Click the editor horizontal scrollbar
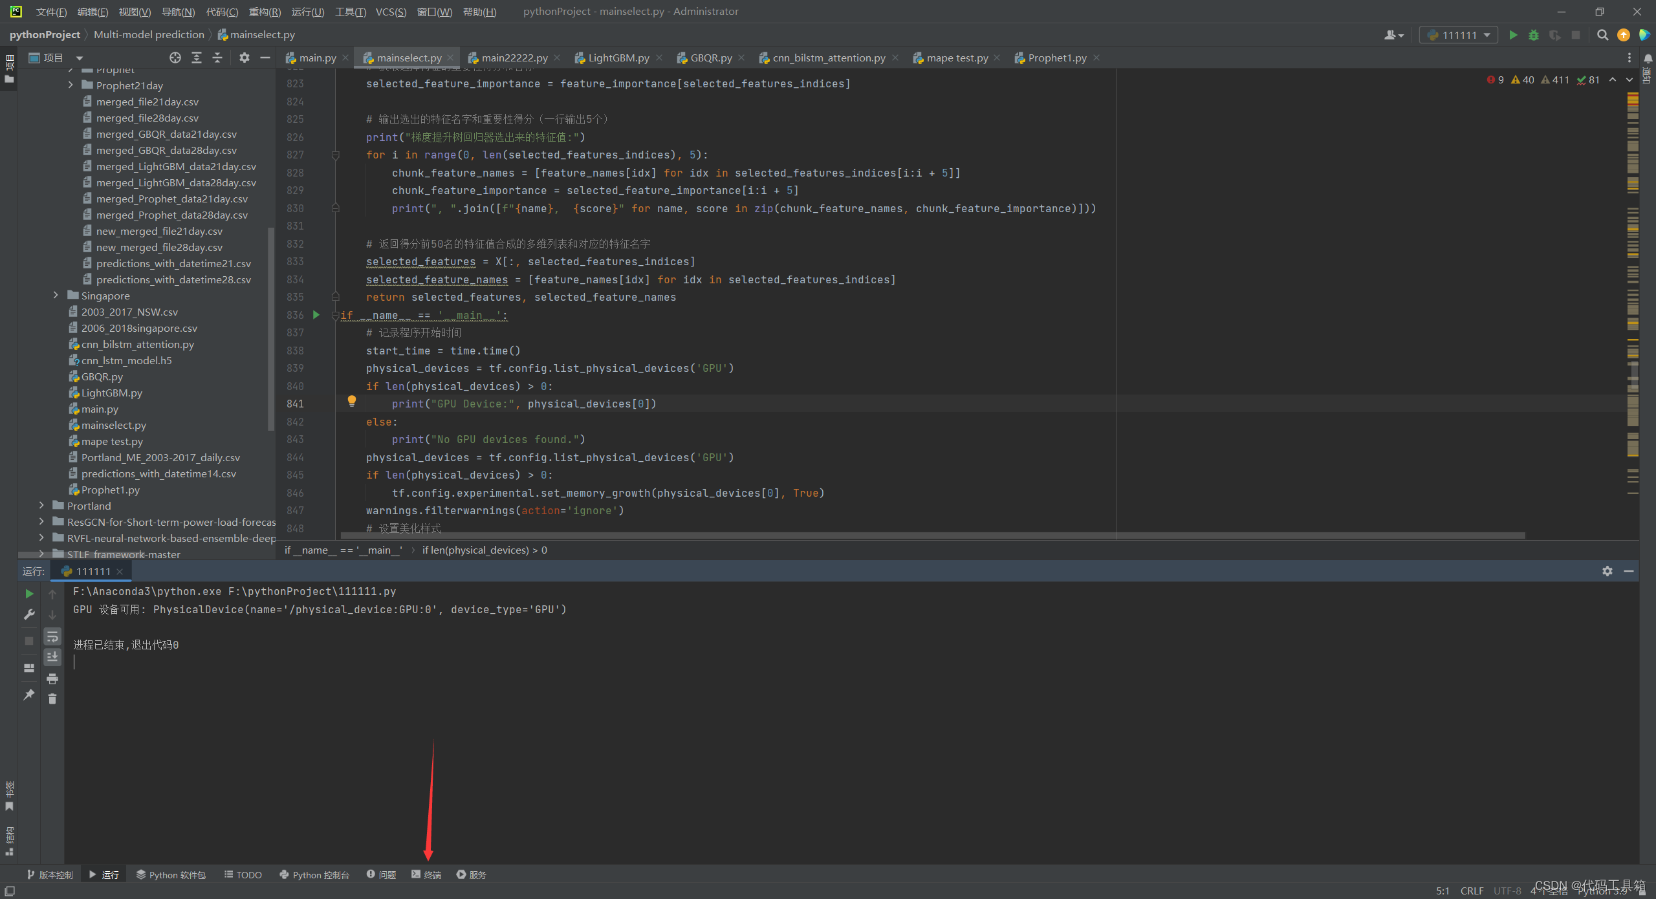This screenshot has height=899, width=1656. 931,536
